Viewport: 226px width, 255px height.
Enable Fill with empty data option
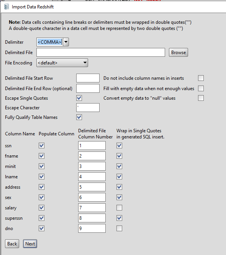(201, 89)
